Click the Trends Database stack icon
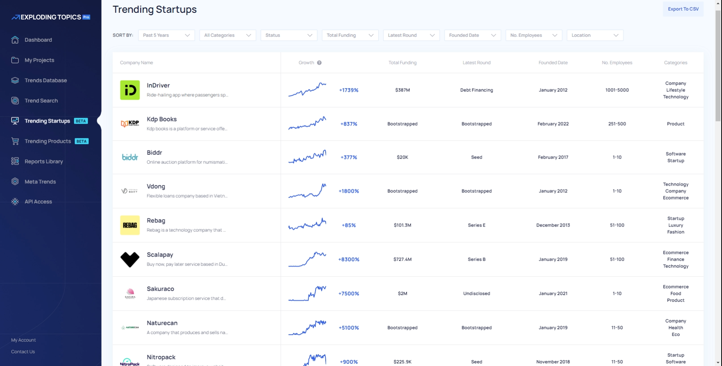The height and width of the screenshot is (366, 722). tap(15, 80)
